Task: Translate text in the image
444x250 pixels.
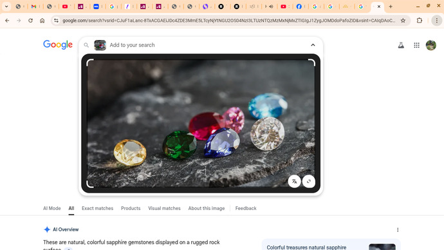Action: pos(295,182)
